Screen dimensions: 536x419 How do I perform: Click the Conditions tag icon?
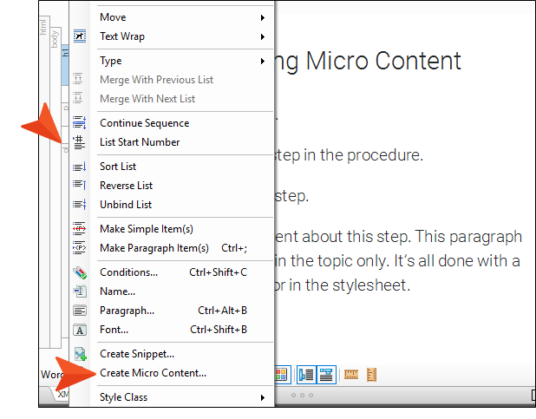[x=80, y=272]
